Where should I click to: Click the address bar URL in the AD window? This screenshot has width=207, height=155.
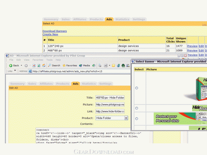[67, 71]
